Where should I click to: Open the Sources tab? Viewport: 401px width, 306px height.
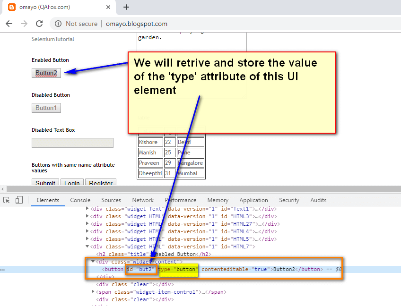click(x=111, y=200)
